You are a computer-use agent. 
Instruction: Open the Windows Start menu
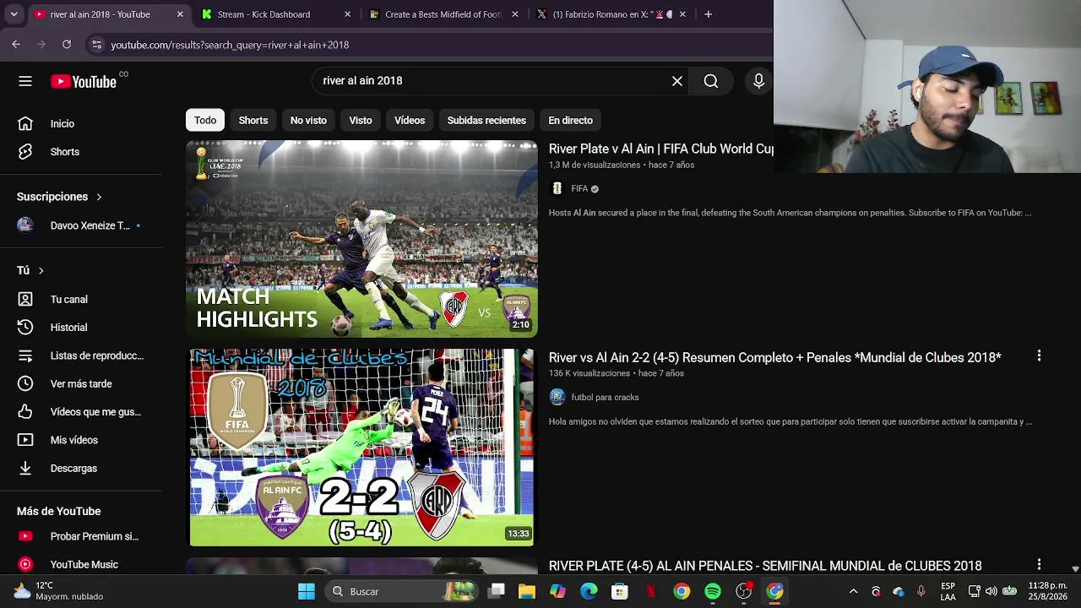307,591
